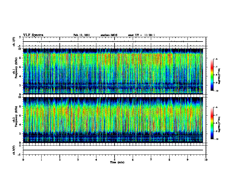This screenshot has height=179, width=232.
Task: Click the "Time (min)" x-axis label
Action: click(x=117, y=162)
